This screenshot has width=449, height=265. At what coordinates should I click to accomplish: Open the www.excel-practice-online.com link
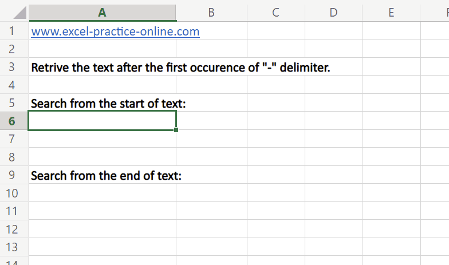click(115, 31)
